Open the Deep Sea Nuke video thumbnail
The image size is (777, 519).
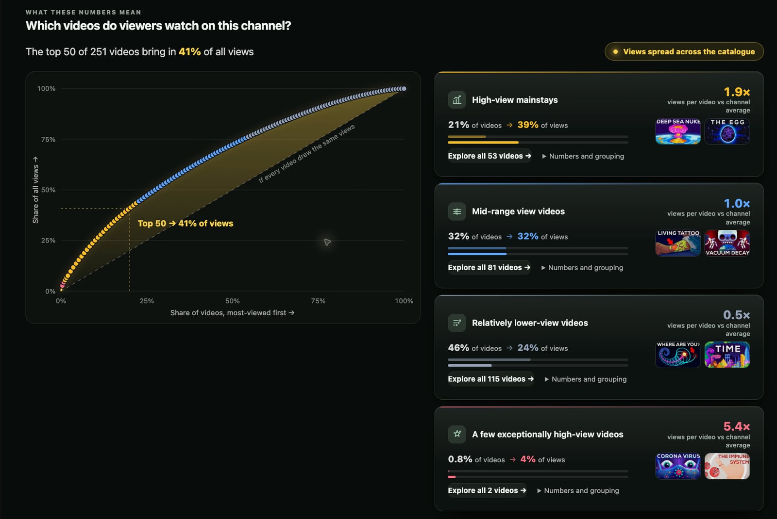pyautogui.click(x=678, y=131)
